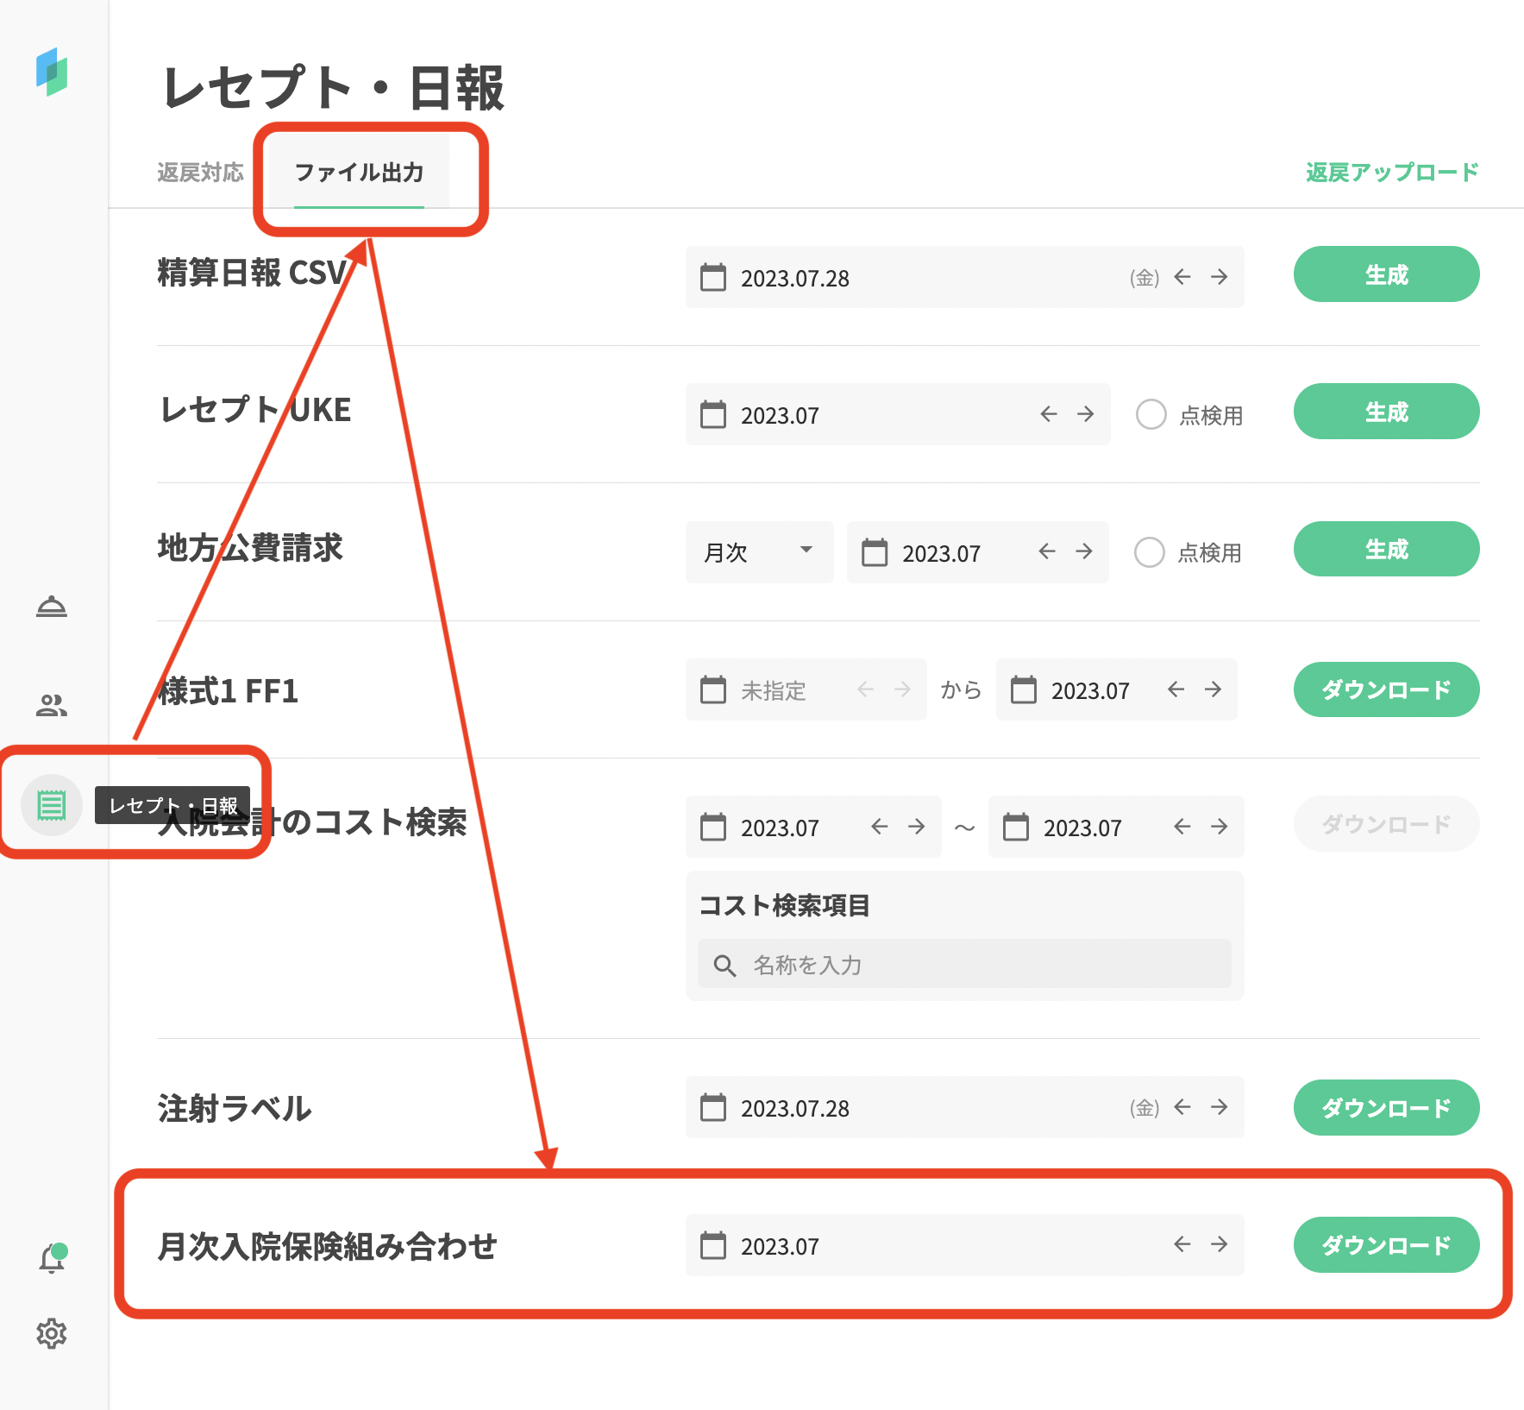Click calendar icon in 月次入院保険組み合わせ row
1524x1410 pixels.
(x=713, y=1245)
